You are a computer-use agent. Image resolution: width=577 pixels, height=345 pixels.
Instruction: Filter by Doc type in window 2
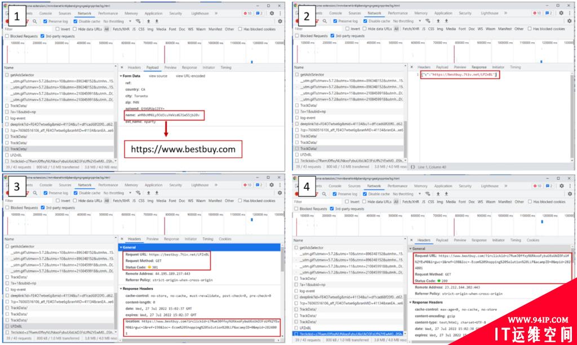472,29
